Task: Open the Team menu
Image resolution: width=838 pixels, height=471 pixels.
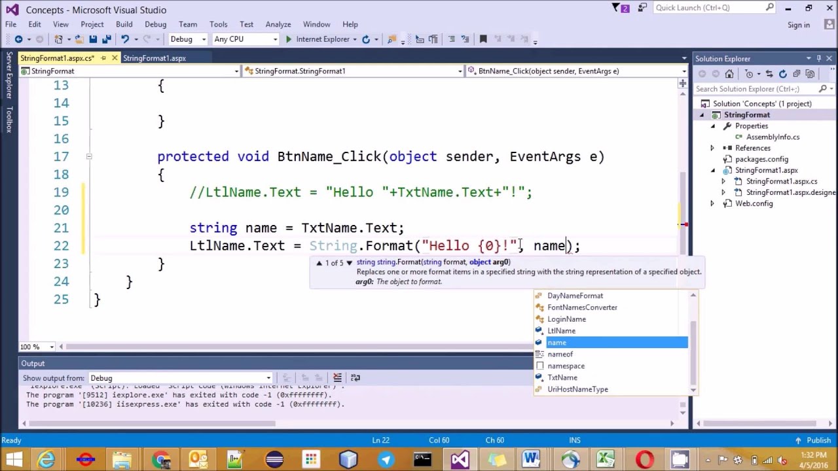Action: coord(188,24)
